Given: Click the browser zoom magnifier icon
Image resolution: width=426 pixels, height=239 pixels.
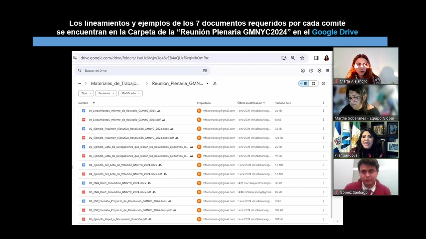Looking at the screenshot, I should (x=293, y=58).
